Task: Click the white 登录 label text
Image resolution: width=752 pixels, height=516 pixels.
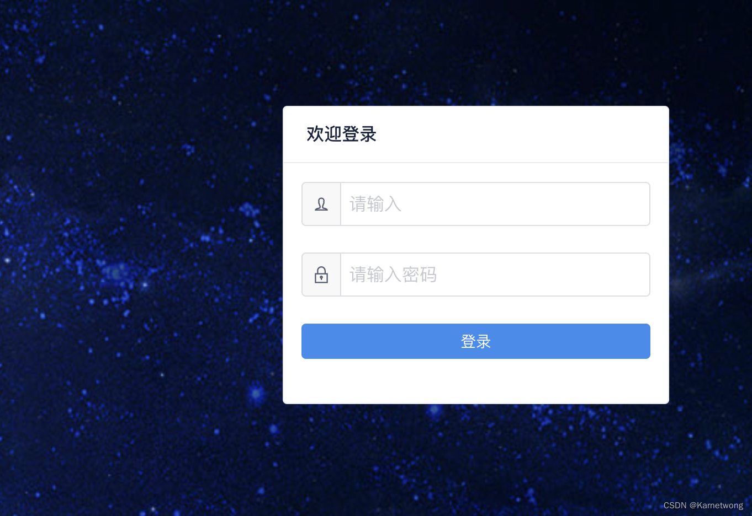Action: click(476, 341)
